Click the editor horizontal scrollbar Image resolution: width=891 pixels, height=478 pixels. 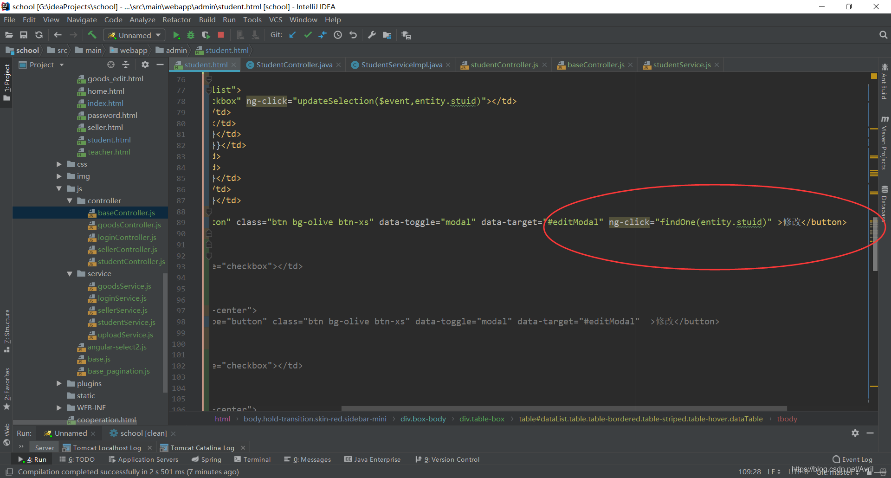(564, 408)
